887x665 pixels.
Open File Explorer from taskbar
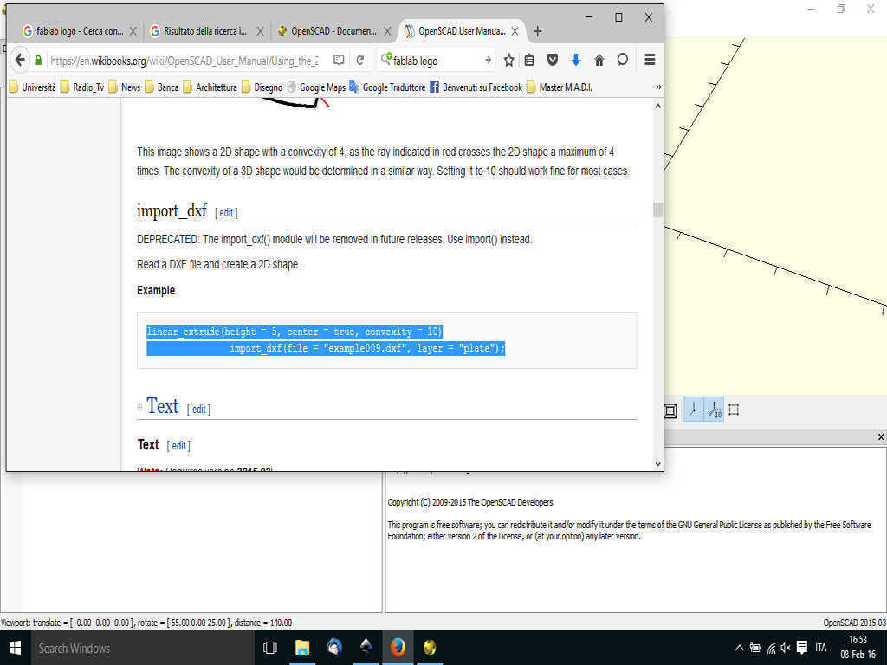[x=302, y=648]
